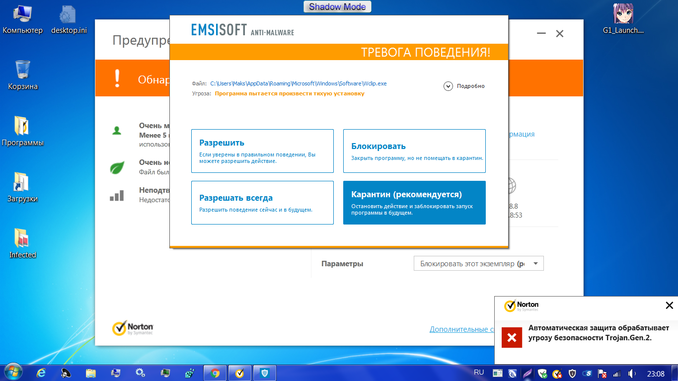Select the Программы folder icon

pyautogui.click(x=22, y=132)
